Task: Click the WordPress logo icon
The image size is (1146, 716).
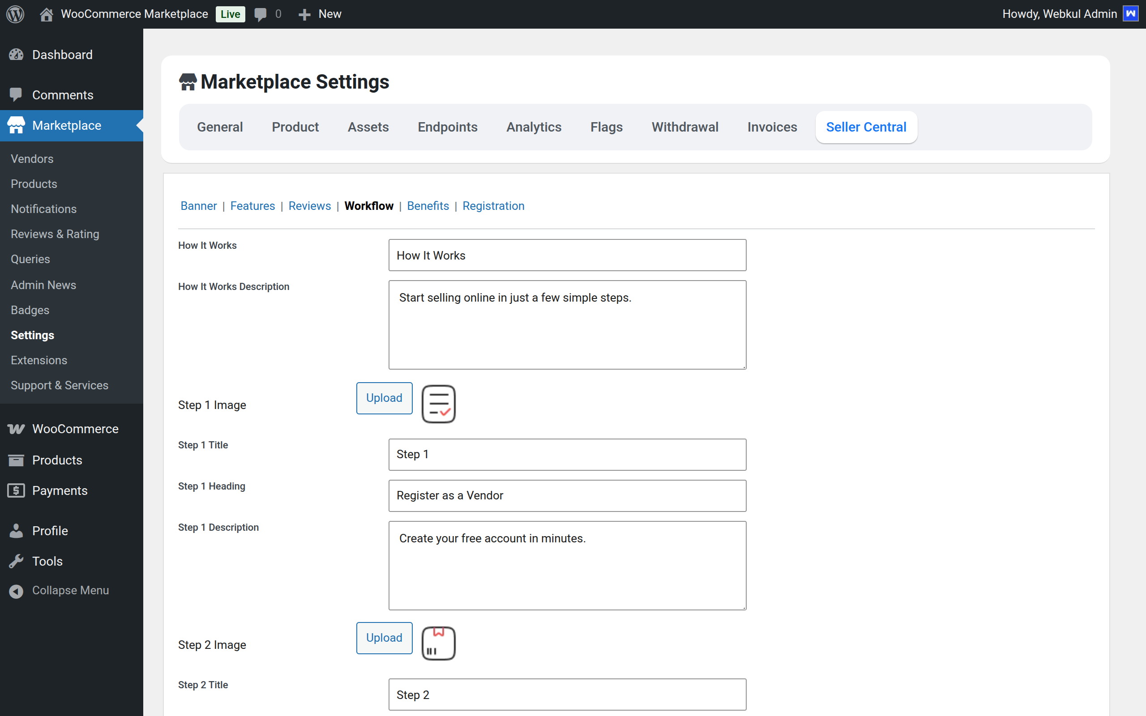Action: pyautogui.click(x=16, y=14)
